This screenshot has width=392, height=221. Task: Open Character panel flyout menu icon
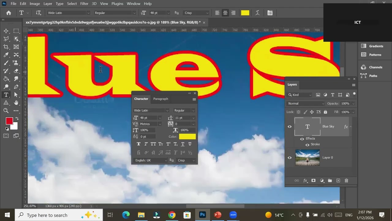tap(194, 99)
